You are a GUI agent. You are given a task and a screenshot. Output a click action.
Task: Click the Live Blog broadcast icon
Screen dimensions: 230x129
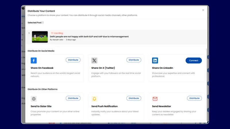[52, 33]
